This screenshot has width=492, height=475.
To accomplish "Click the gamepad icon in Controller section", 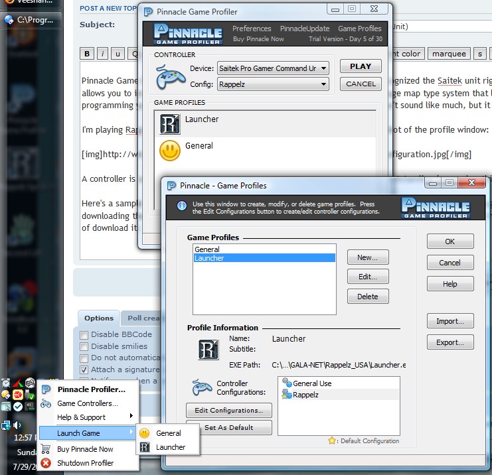I will tap(171, 77).
